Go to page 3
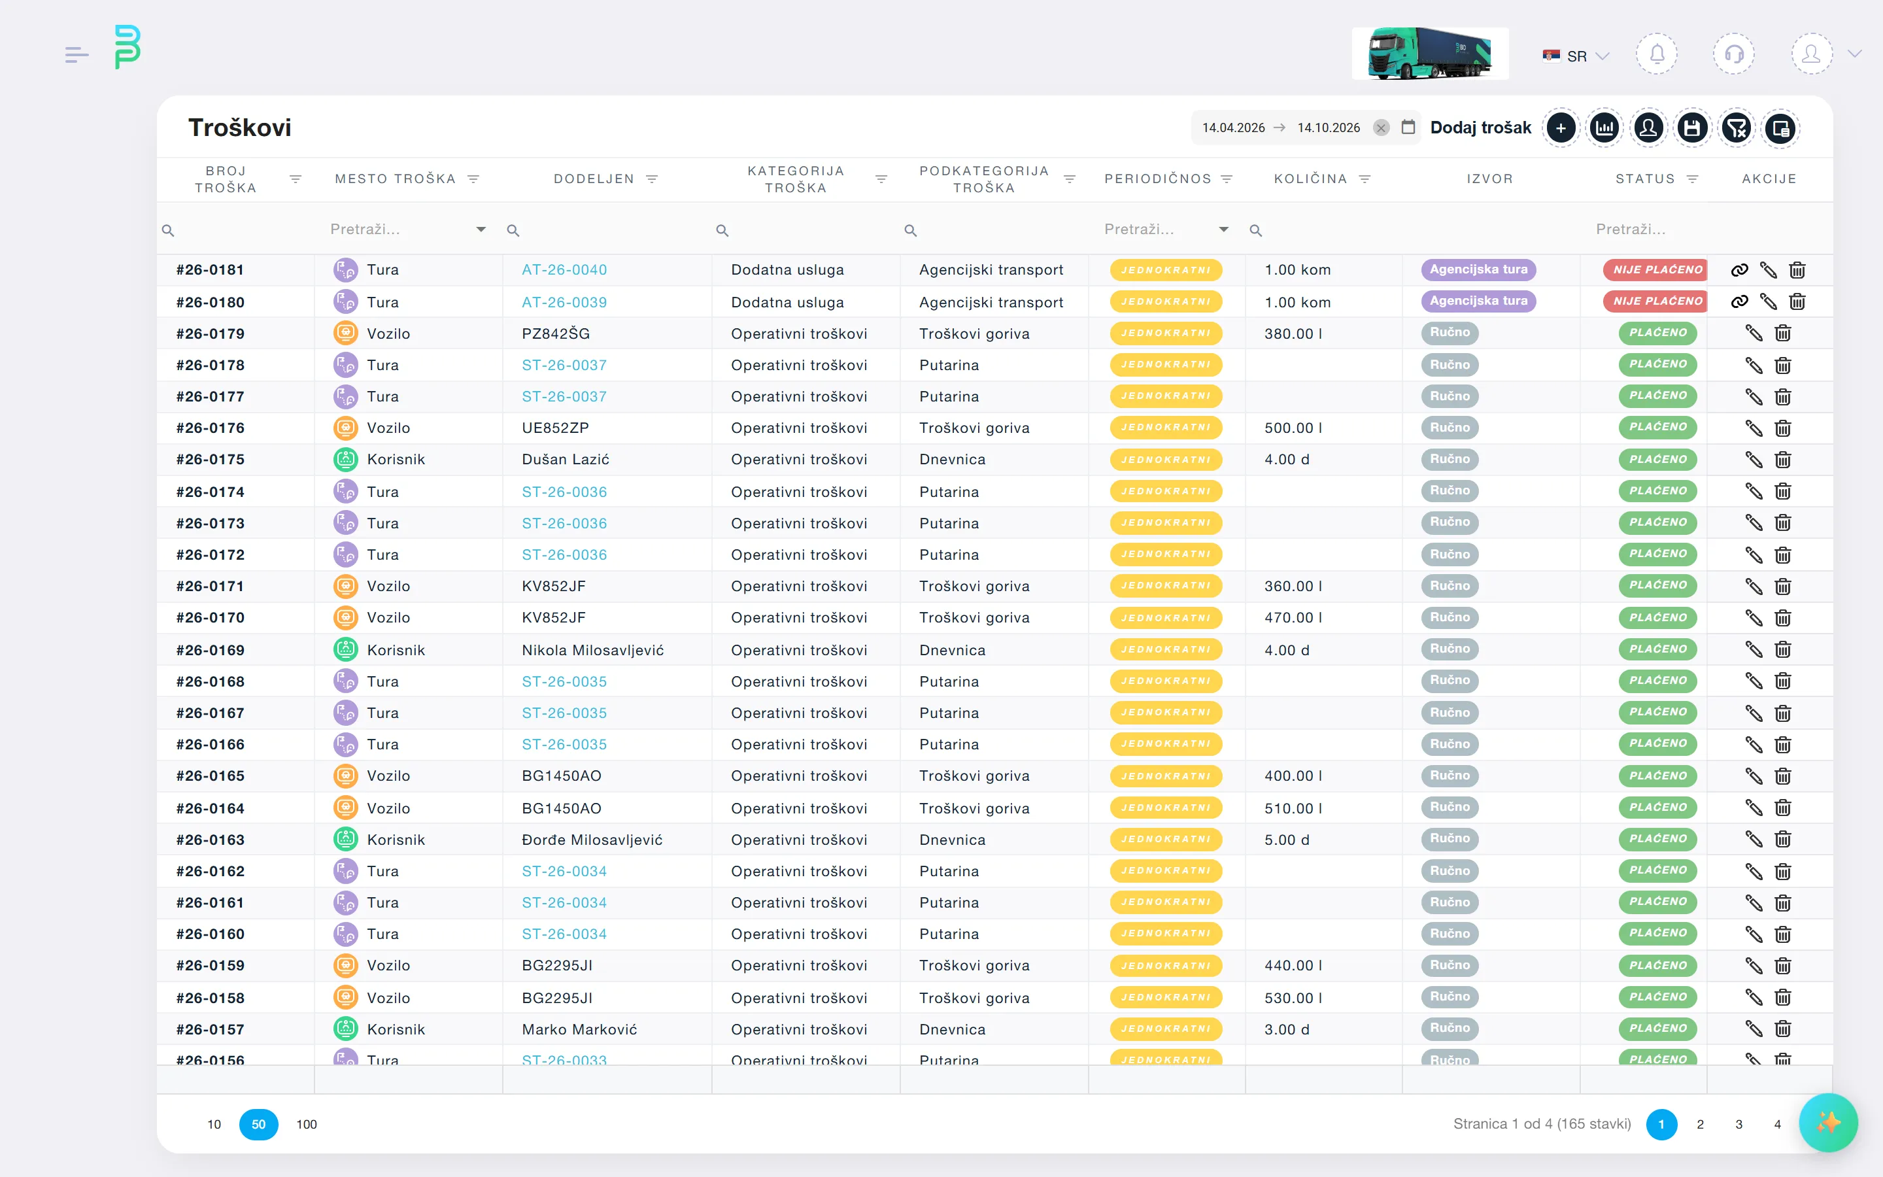The width and height of the screenshot is (1883, 1177). click(1739, 1124)
